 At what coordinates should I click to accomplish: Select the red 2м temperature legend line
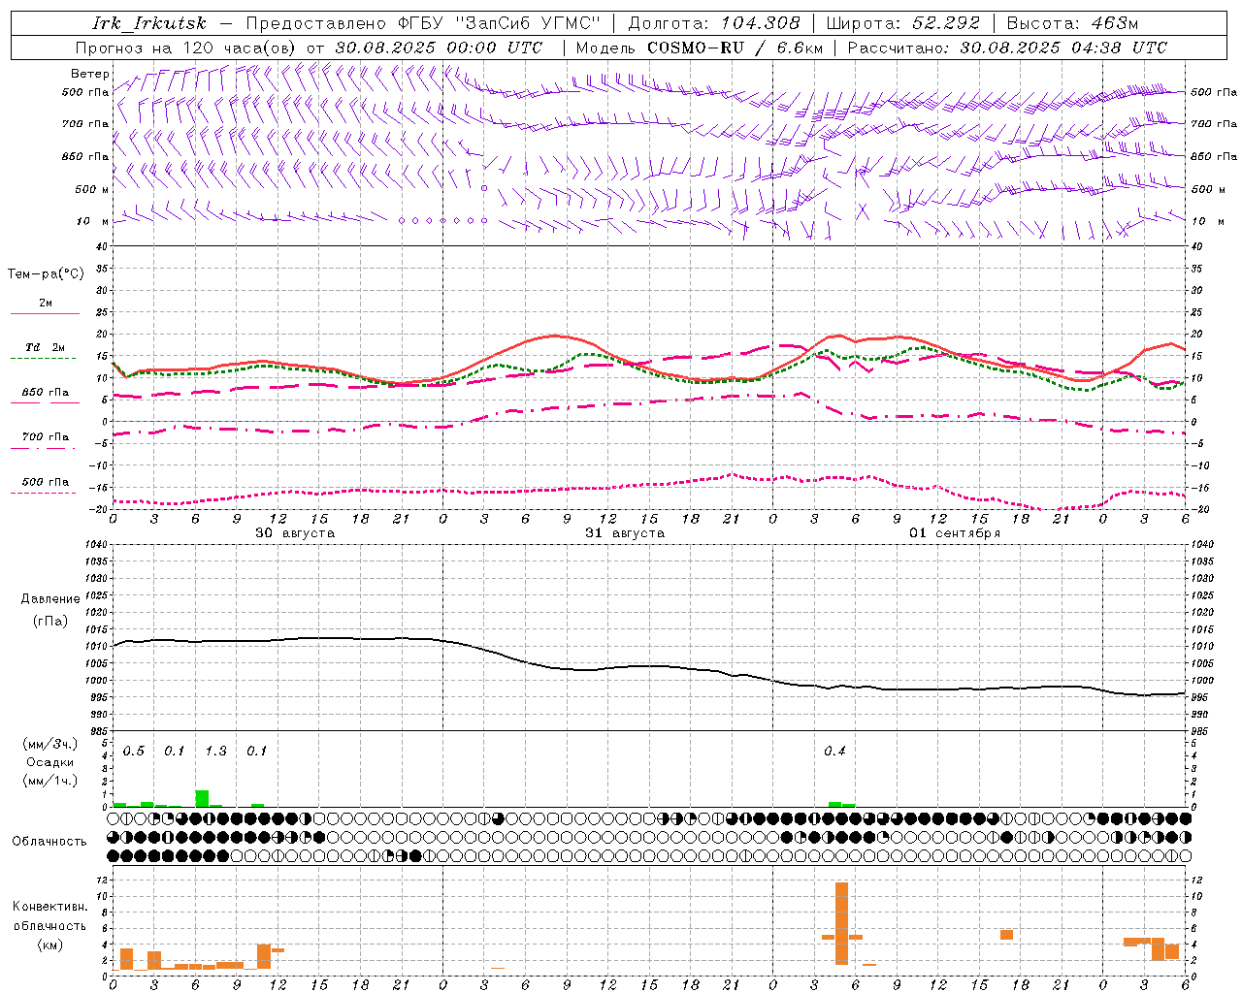pos(45,312)
